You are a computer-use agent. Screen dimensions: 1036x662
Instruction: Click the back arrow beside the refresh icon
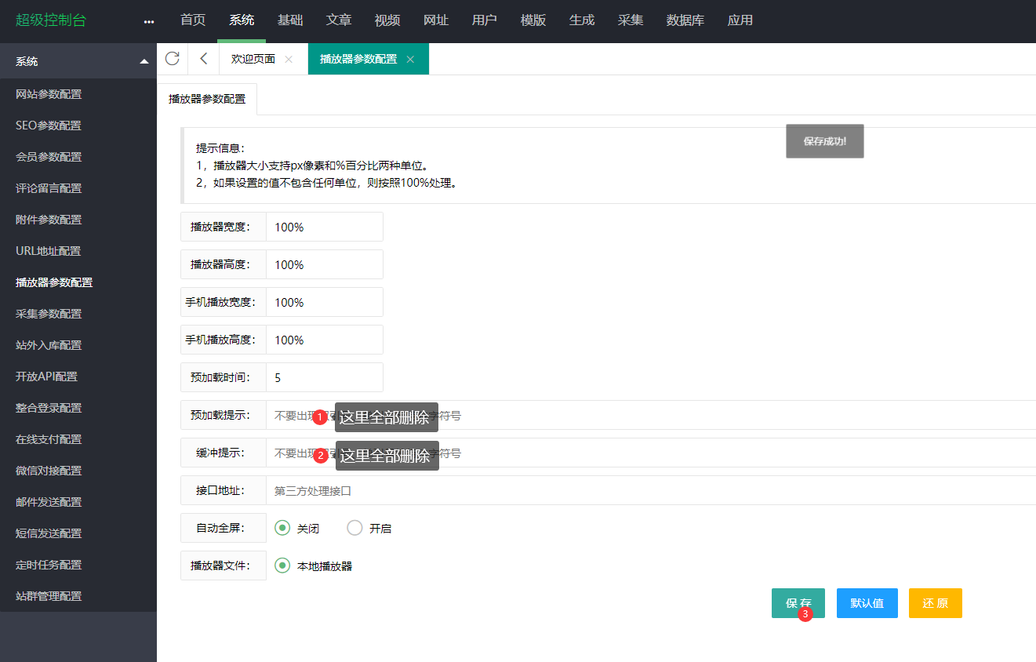(x=203, y=58)
